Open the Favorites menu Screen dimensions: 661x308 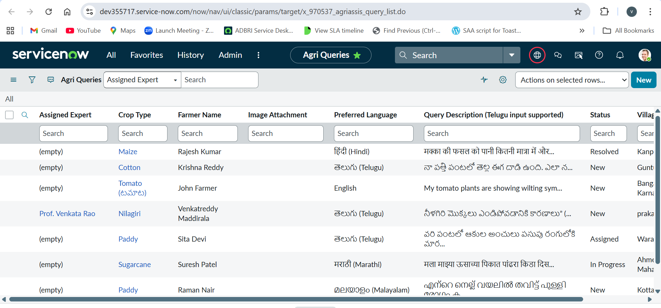pos(146,55)
